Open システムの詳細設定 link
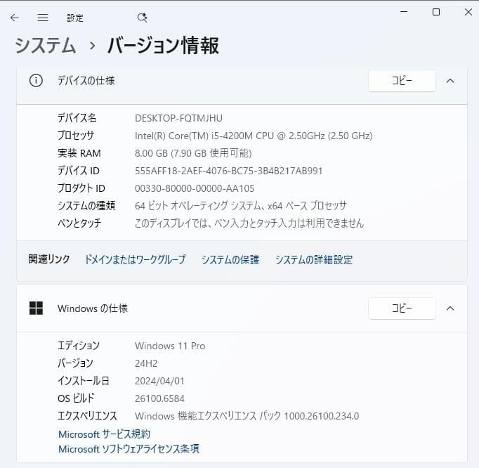Image resolution: width=479 pixels, height=468 pixels. point(314,259)
